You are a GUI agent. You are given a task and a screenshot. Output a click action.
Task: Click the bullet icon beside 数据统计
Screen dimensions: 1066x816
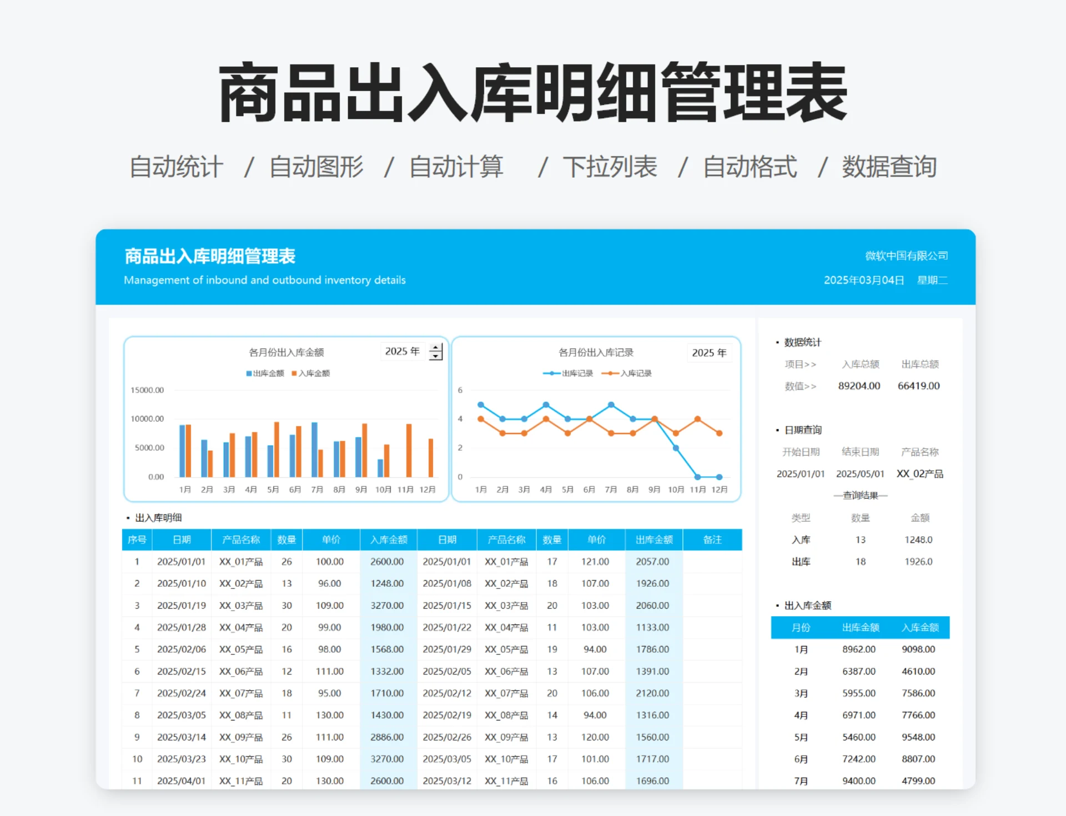pyautogui.click(x=777, y=342)
